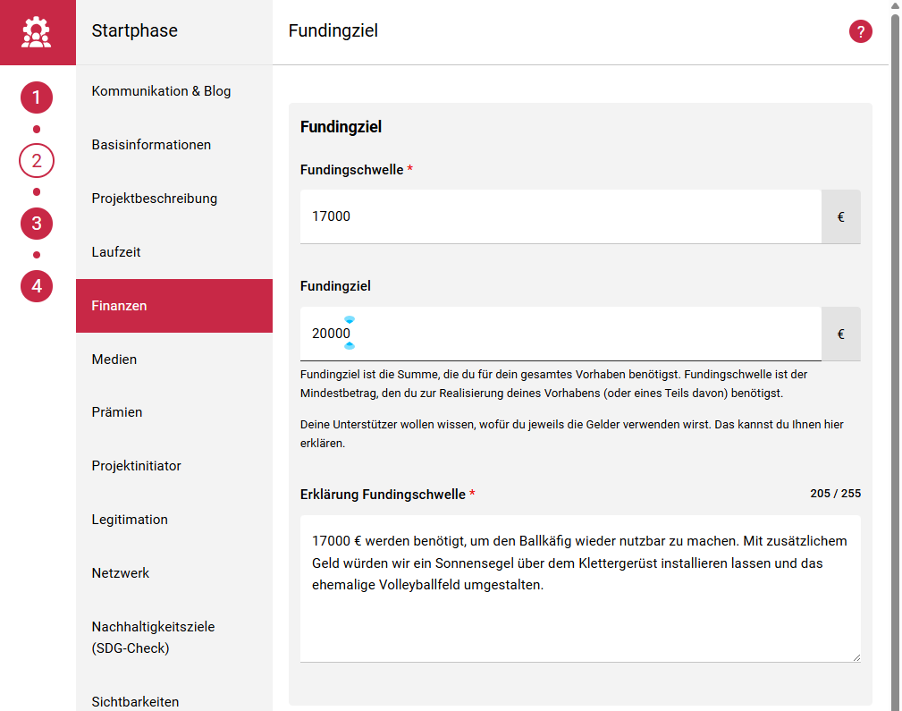Click the crowd logo icon top left
The image size is (902, 711).
point(37,32)
